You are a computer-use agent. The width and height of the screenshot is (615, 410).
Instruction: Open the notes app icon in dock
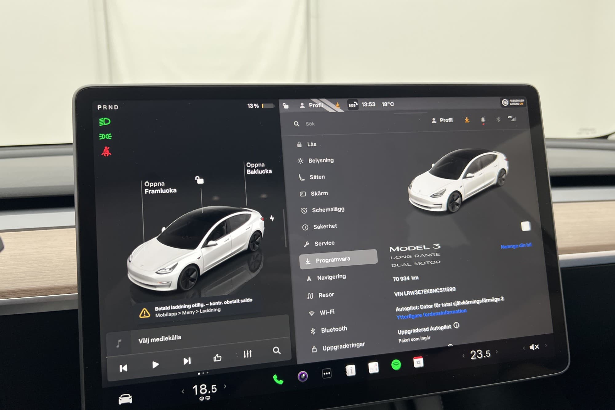coord(373,368)
